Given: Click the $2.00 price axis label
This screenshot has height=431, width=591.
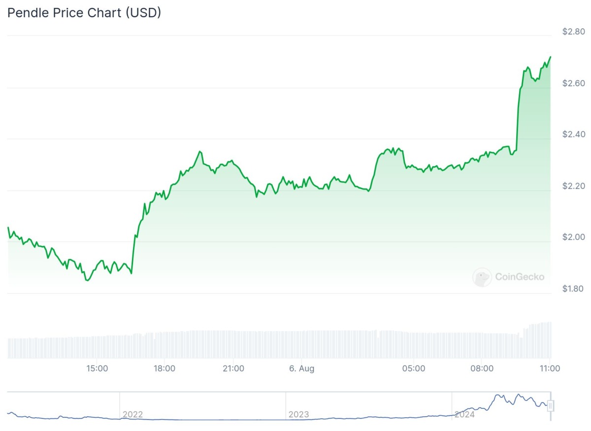Looking at the screenshot, I should tap(573, 237).
